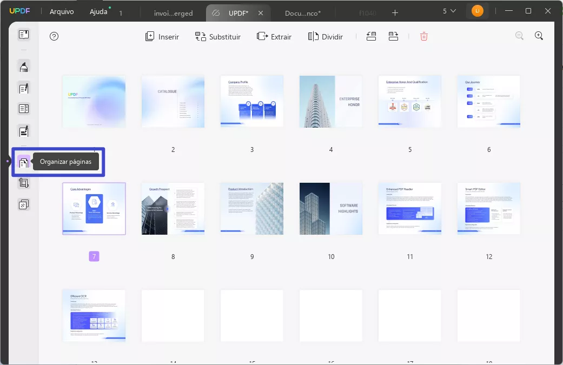563x365 pixels.
Task: Open the OCR tool at sidebar bottom
Action: (x=23, y=204)
